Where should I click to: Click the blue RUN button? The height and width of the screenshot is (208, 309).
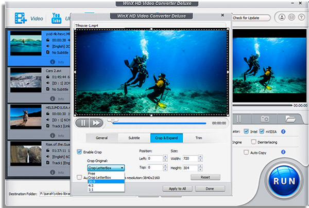click(284, 181)
